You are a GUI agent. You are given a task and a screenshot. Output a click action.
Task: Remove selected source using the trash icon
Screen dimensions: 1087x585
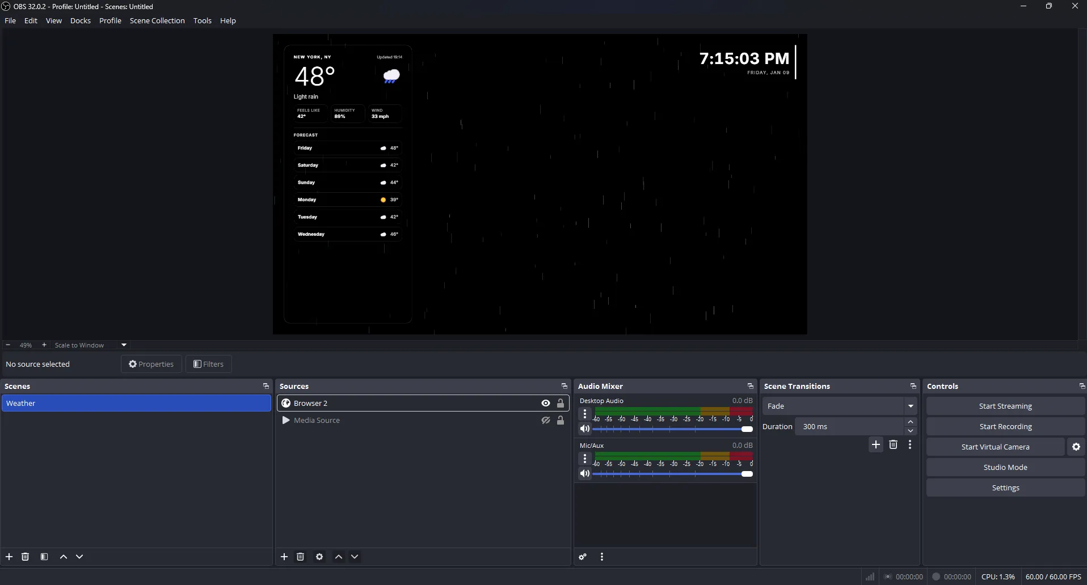[300, 557]
